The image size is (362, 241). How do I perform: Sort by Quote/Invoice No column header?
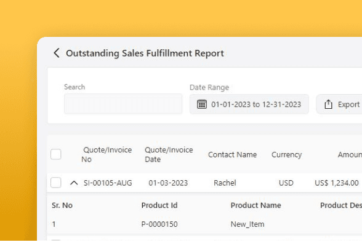pos(107,154)
